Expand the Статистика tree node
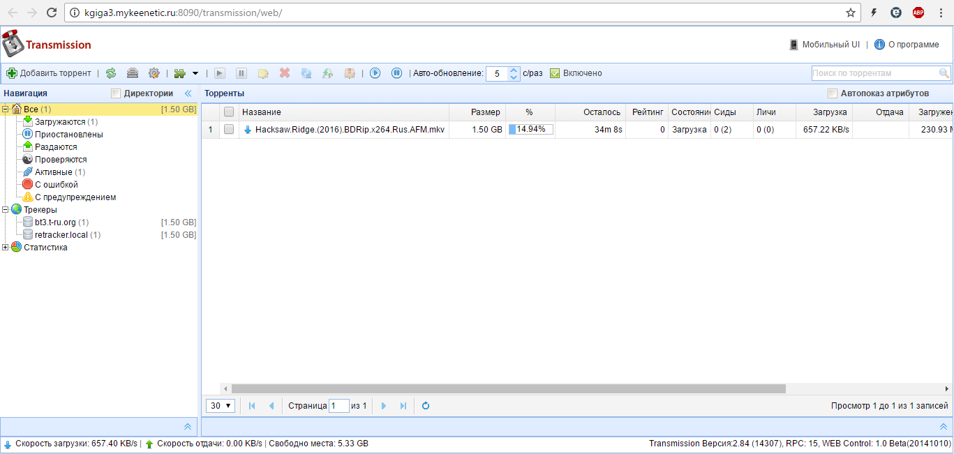This screenshot has height=454, width=954. pos(6,248)
